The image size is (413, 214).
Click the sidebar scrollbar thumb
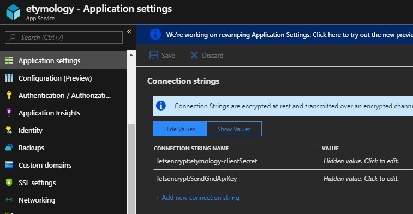point(131,168)
